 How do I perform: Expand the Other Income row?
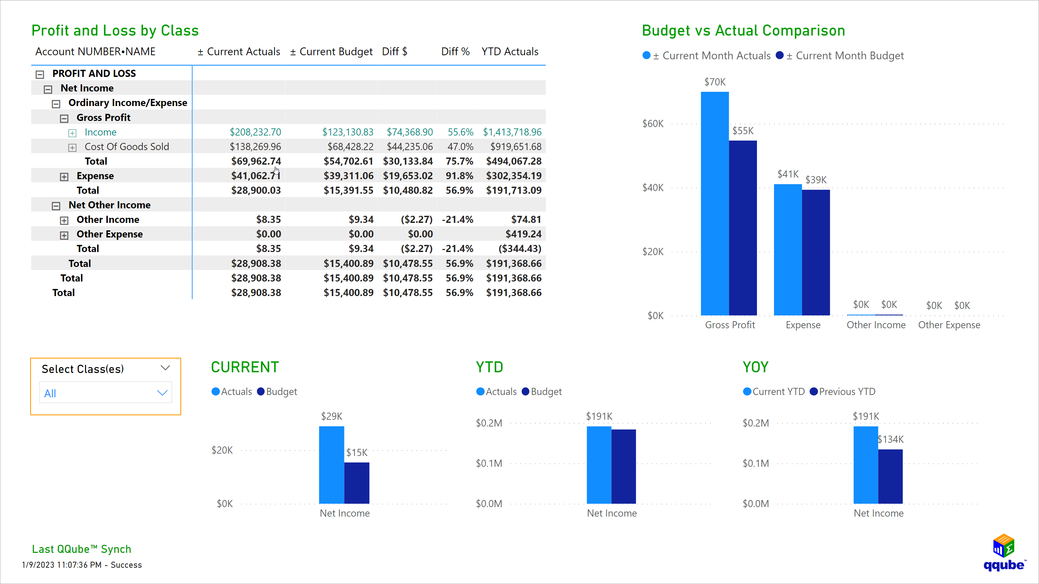click(64, 220)
